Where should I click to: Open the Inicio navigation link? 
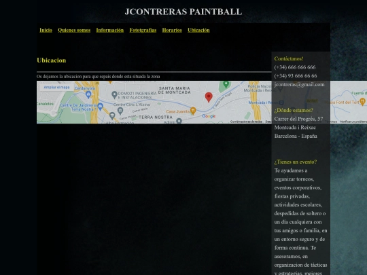click(46, 30)
